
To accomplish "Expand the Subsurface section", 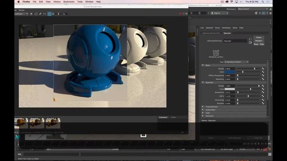I will 203,110.
